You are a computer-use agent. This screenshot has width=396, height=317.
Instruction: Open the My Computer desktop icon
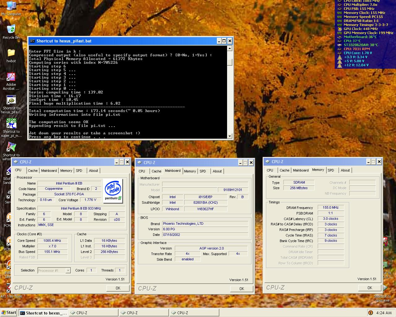point(11,8)
